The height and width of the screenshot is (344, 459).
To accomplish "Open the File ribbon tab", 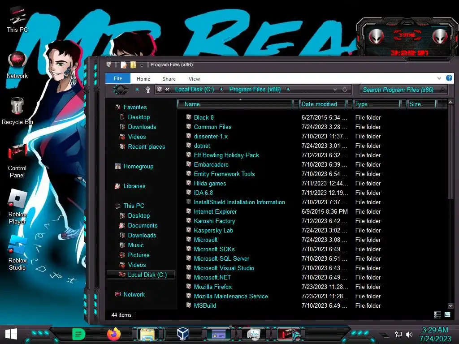I will tap(118, 78).
